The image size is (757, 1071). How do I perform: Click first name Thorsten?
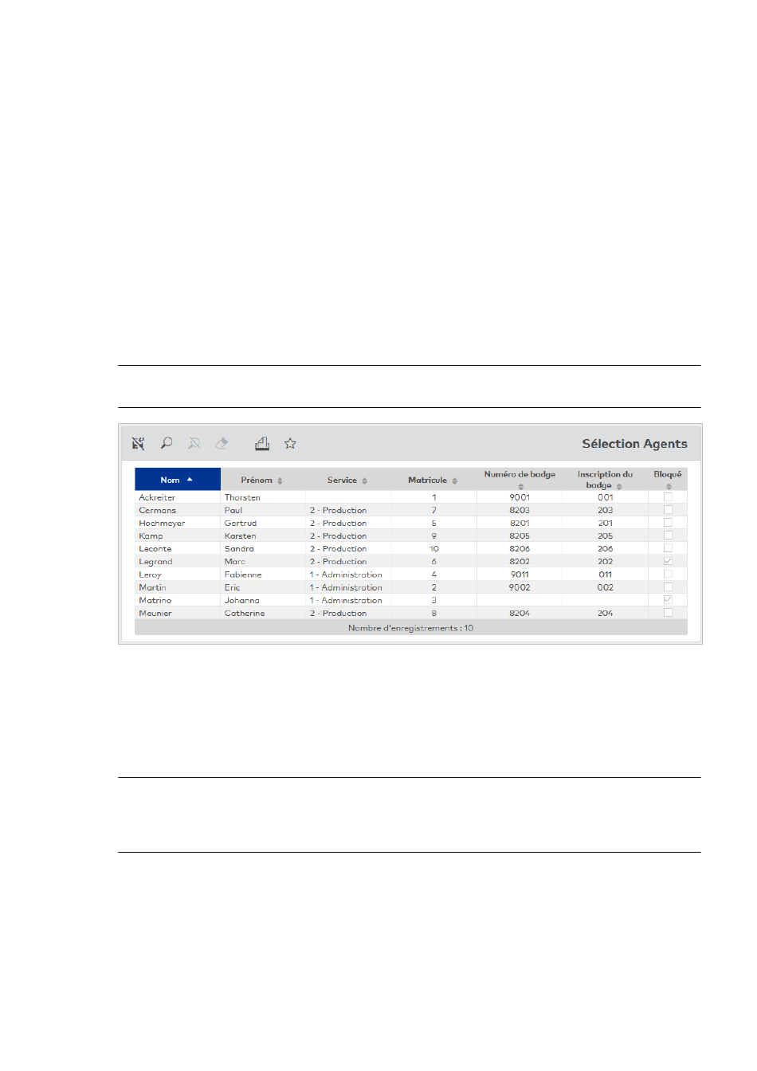pos(242,497)
